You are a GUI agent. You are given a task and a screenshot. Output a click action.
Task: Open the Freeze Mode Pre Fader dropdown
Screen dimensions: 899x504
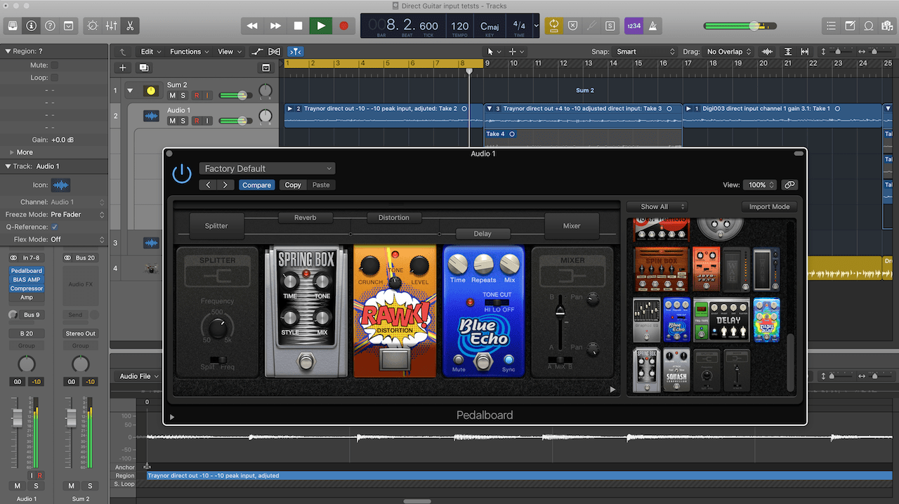[77, 214]
